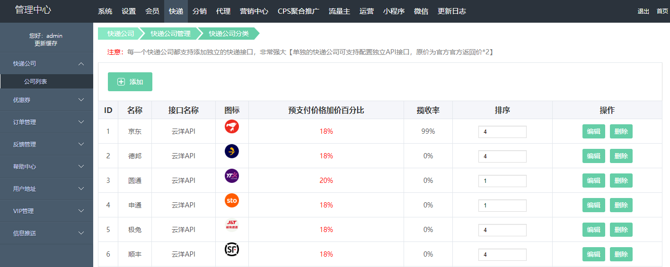
Task: Click the SF (顺丰) logo icon
Action: [231, 250]
